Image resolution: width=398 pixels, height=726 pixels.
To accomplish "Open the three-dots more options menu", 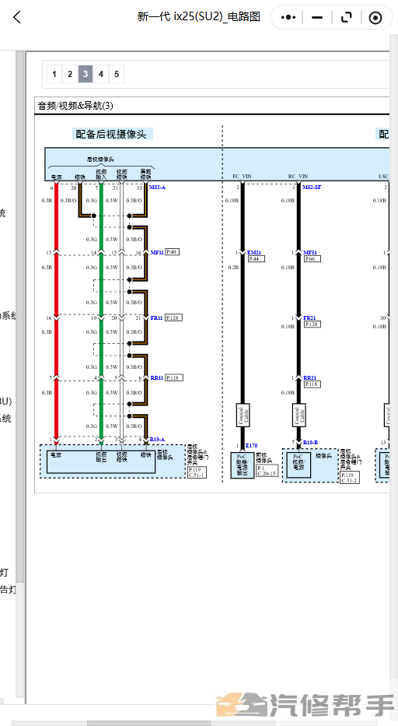I will click(x=288, y=18).
